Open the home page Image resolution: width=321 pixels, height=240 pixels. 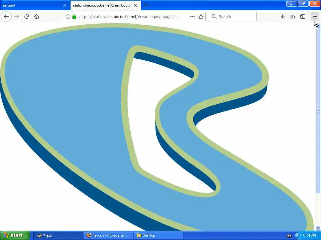37,17
